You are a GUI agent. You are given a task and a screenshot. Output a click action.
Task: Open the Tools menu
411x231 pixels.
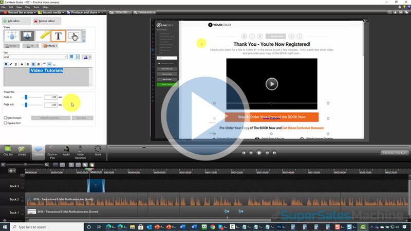[x=36, y=7]
